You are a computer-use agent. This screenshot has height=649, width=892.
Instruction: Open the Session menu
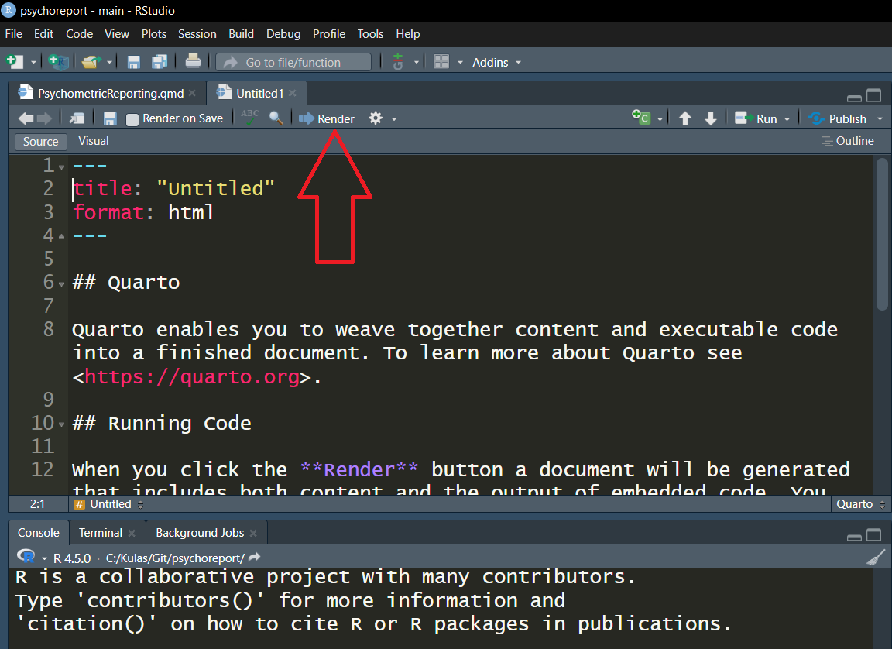(x=197, y=33)
